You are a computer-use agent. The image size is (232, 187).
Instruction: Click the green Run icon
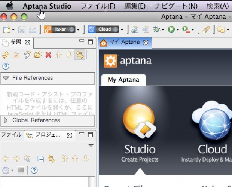[171, 29]
